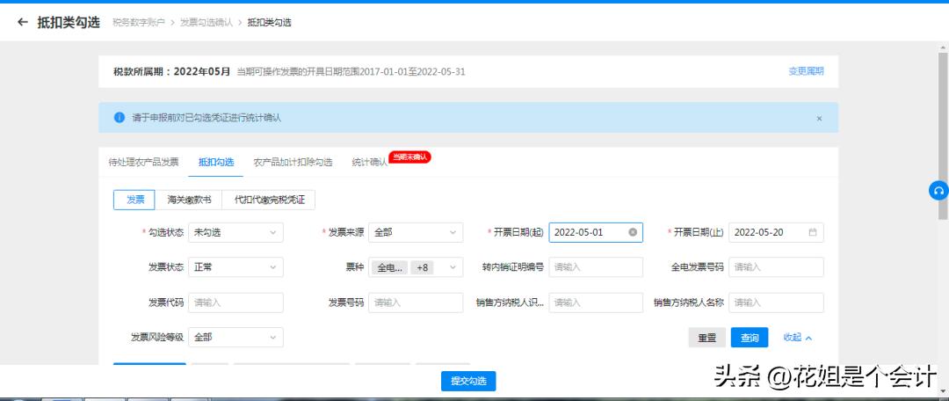Click the 发票代码 input field
The height and width of the screenshot is (401, 949).
(235, 303)
